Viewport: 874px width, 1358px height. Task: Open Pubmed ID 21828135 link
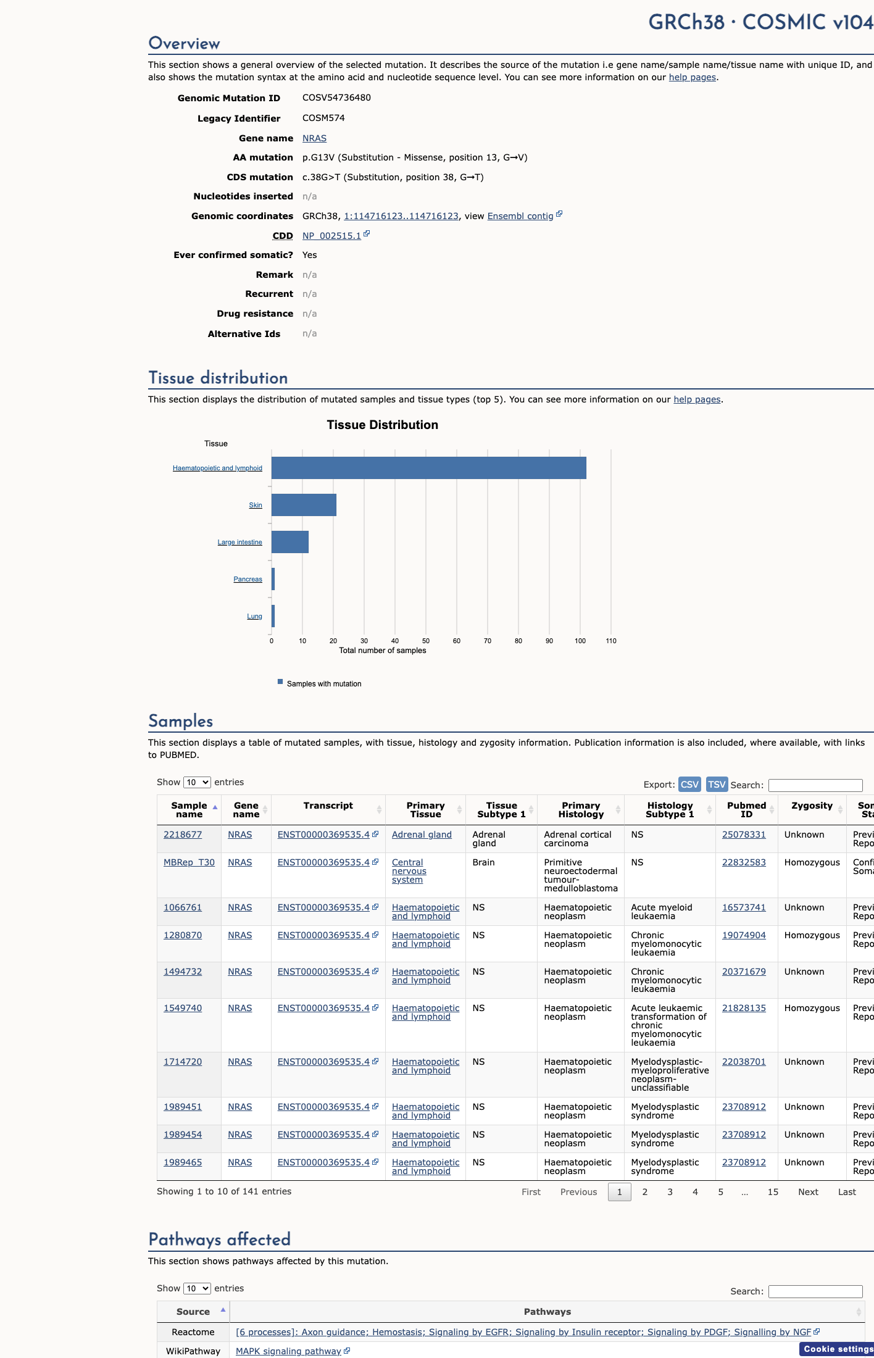pyautogui.click(x=744, y=1008)
